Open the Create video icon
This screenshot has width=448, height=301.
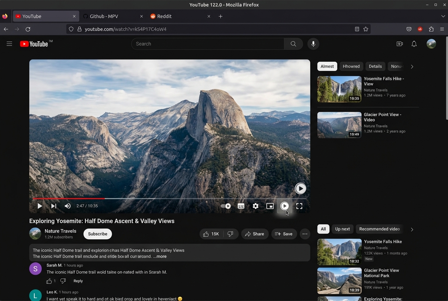[x=399, y=44]
